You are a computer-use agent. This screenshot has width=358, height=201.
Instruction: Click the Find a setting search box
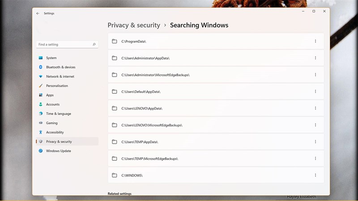(x=64, y=45)
